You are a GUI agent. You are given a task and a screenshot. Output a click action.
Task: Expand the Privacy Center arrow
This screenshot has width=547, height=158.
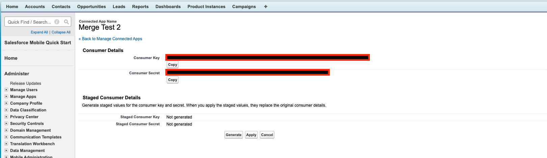(6, 117)
